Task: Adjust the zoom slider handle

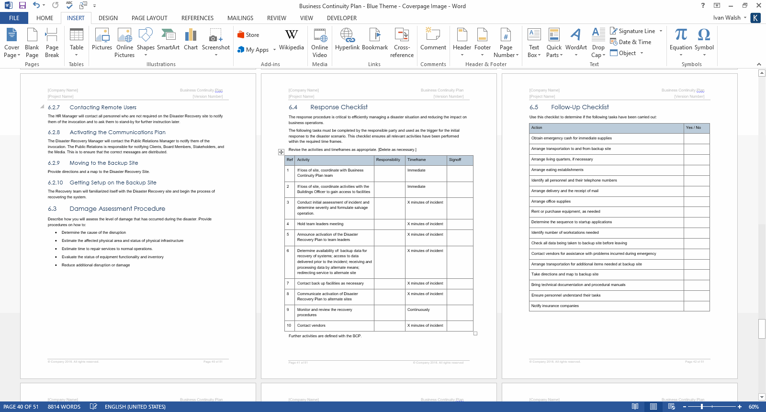Action: pyautogui.click(x=702, y=407)
